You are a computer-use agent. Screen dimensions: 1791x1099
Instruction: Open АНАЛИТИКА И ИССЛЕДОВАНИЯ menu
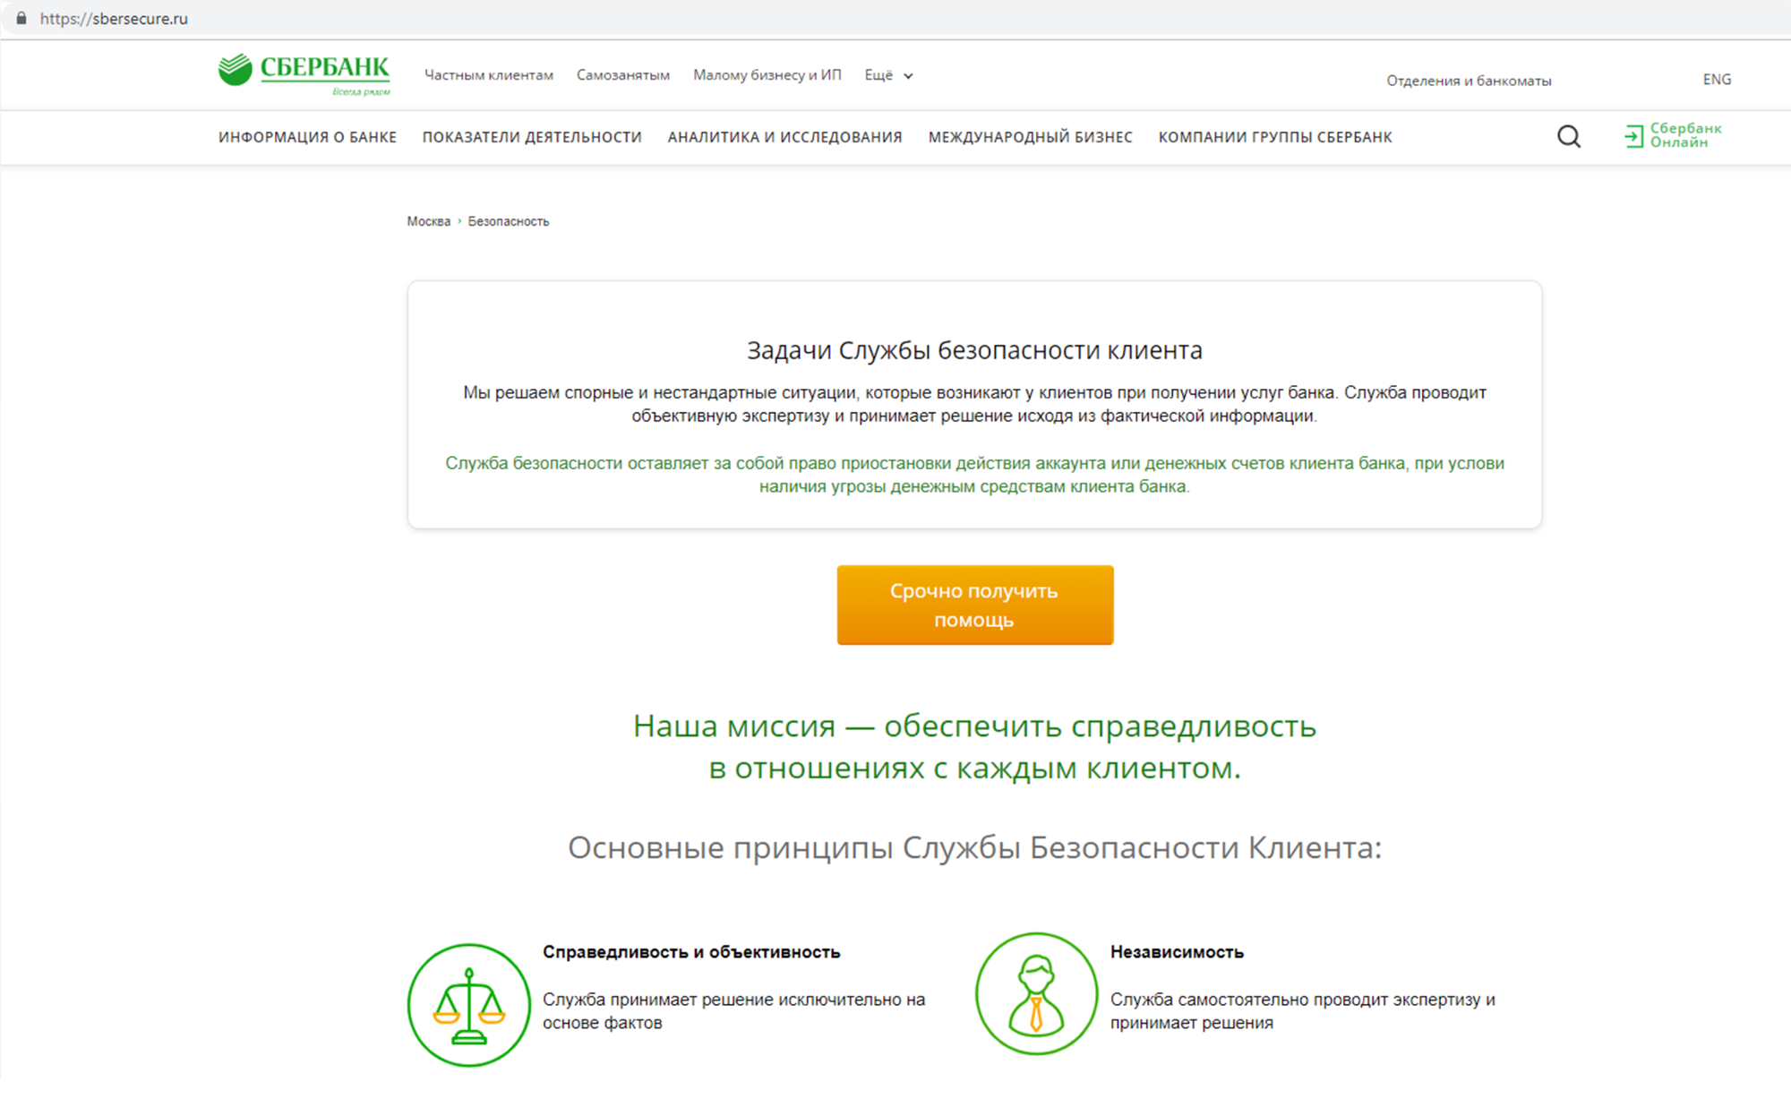point(784,137)
